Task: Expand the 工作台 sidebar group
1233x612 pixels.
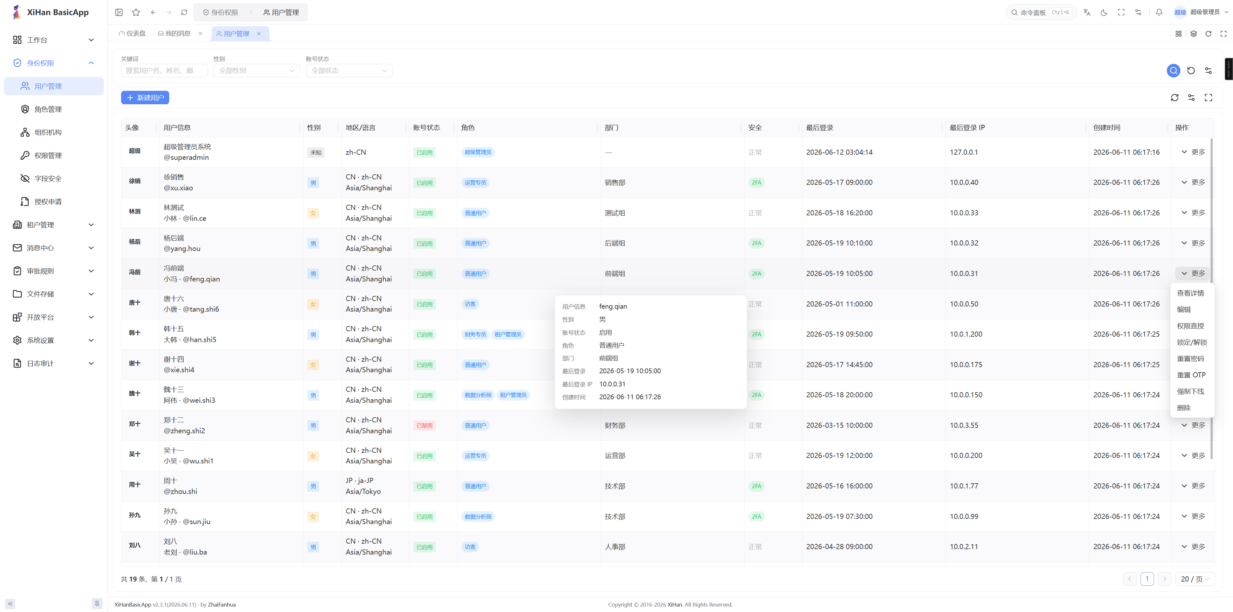Action: tap(54, 40)
